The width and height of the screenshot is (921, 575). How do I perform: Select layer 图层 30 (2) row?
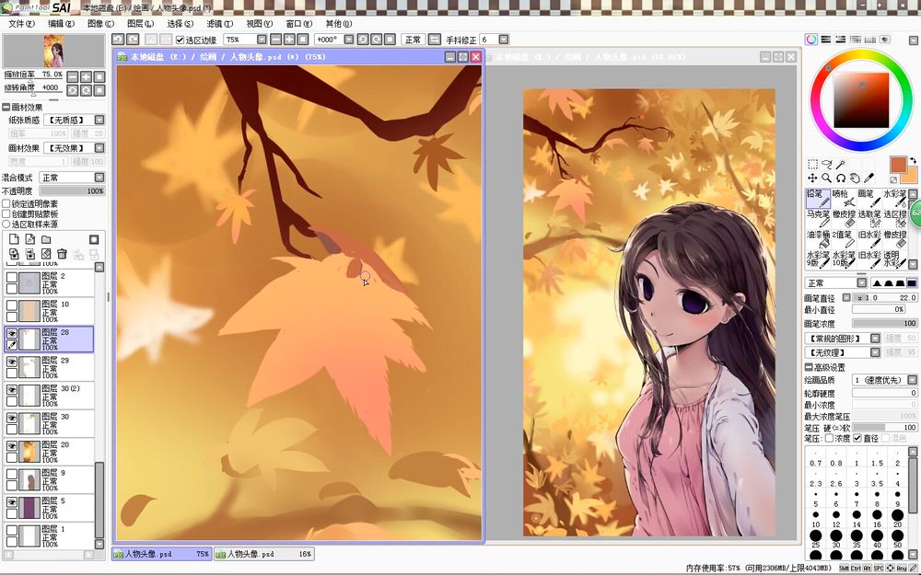coord(50,396)
